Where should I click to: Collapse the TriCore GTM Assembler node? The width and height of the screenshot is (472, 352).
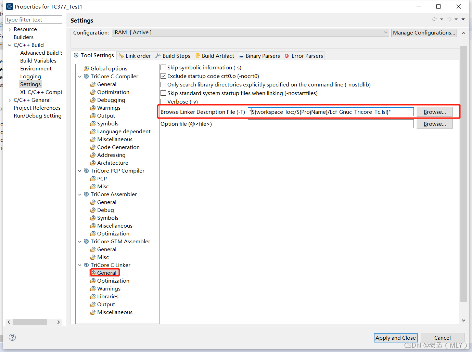80,242
